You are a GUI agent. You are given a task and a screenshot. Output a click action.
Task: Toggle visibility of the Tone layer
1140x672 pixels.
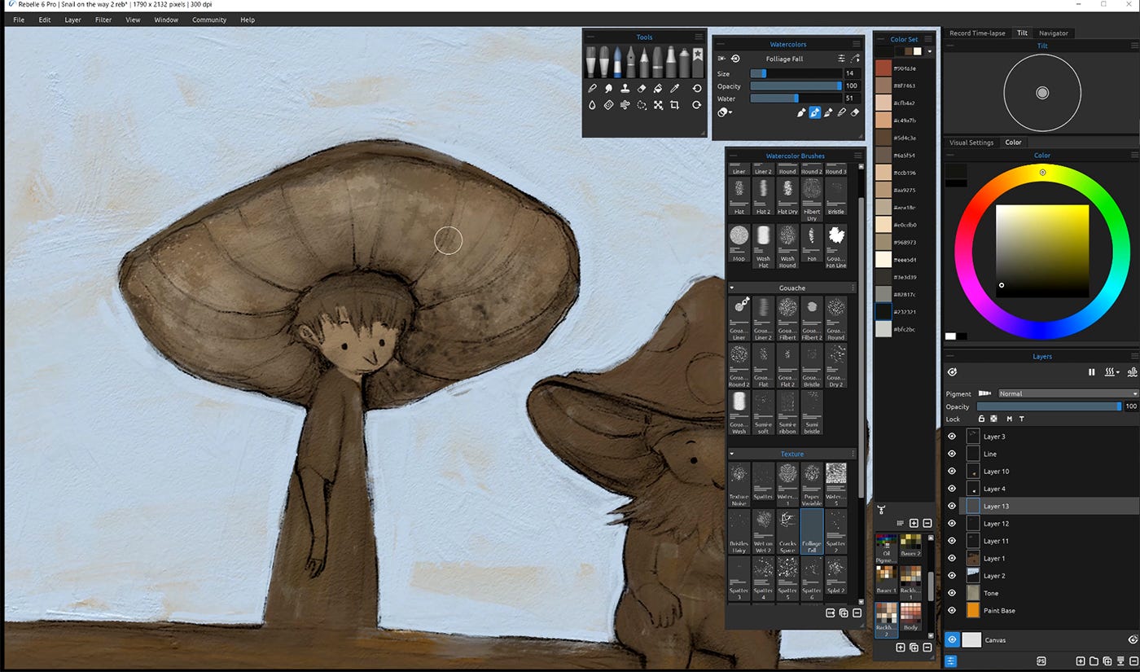951,593
